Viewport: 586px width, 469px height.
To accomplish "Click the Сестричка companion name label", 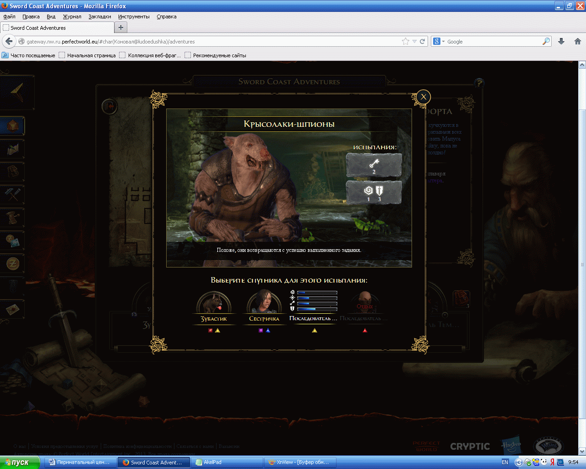I will (264, 319).
